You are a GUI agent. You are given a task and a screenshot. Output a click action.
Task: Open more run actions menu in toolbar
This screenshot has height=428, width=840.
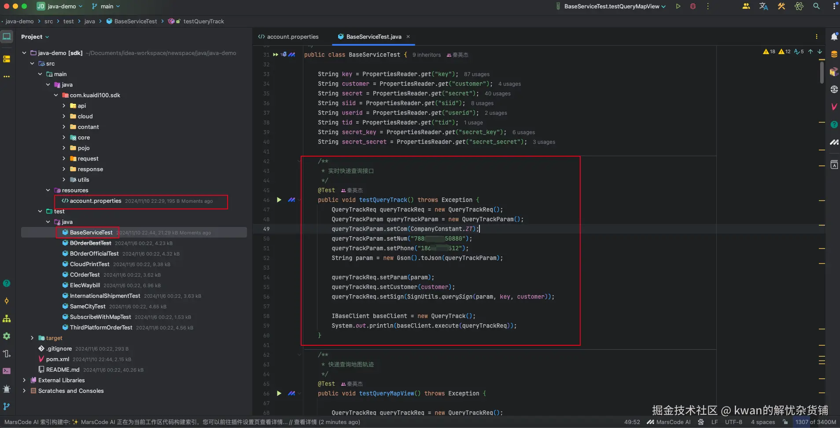pos(708,6)
